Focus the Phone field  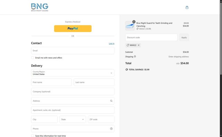coord(72,129)
